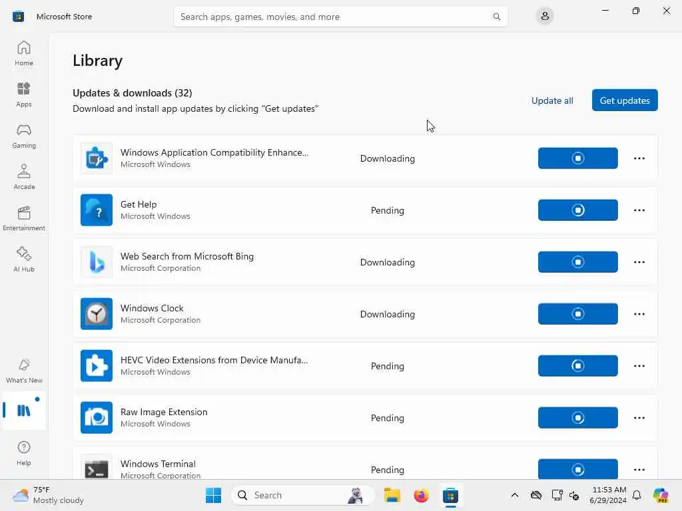This screenshot has width=682, height=511.
Task: Click the Windows Clock app icon
Action: (x=97, y=314)
